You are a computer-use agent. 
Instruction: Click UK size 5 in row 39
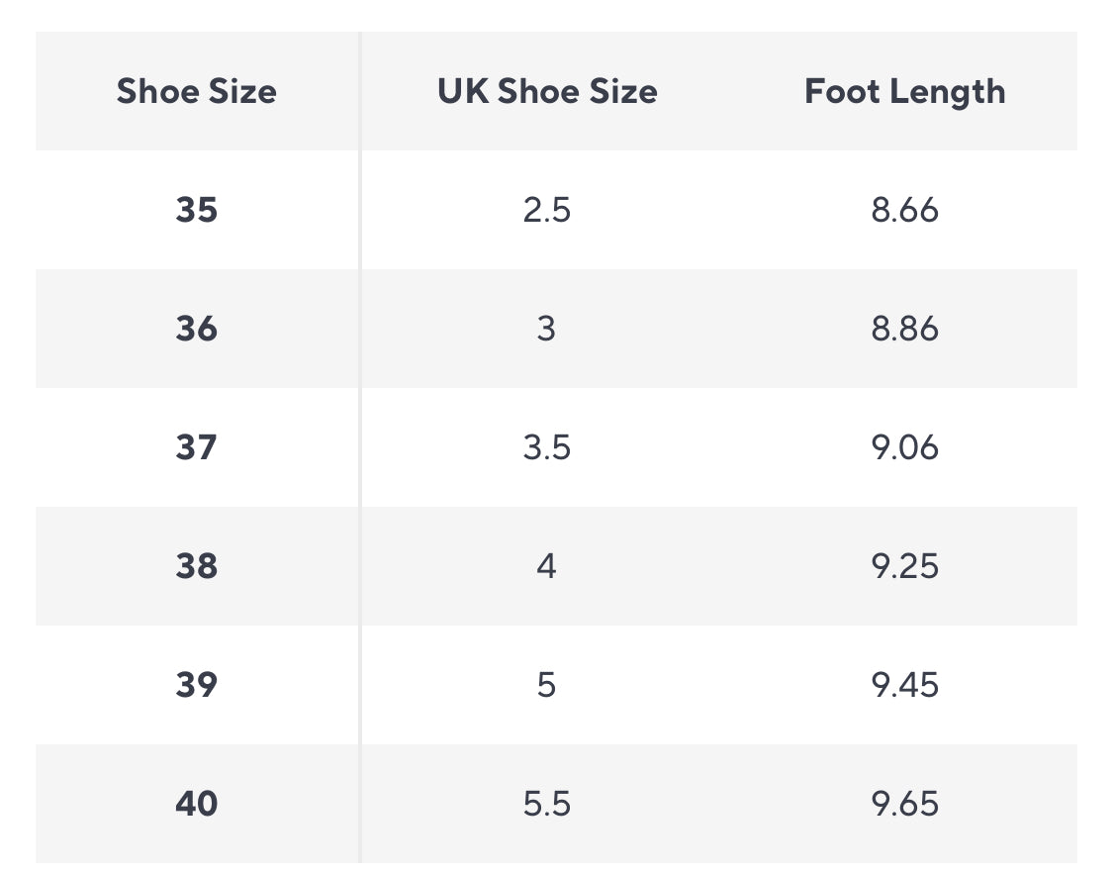tap(547, 685)
